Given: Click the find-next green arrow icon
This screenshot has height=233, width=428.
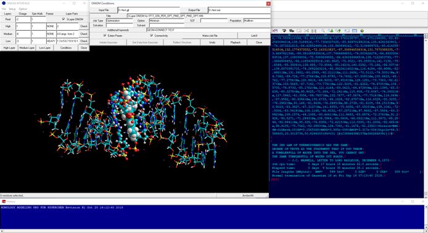Looking at the screenshot, I should click(x=331, y=31).
